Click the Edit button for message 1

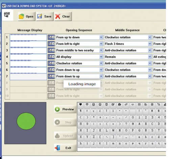click(51, 37)
